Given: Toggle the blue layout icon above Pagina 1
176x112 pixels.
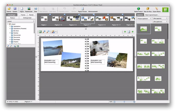Looking at the screenshot, I should tap(50, 14).
